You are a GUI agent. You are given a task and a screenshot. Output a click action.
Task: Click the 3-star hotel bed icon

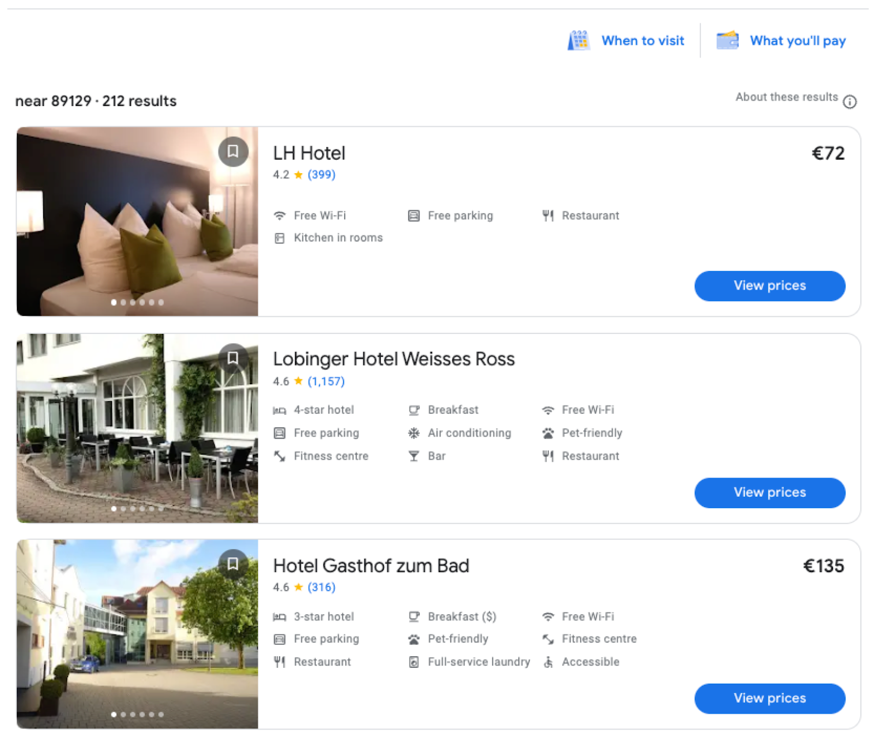280,617
